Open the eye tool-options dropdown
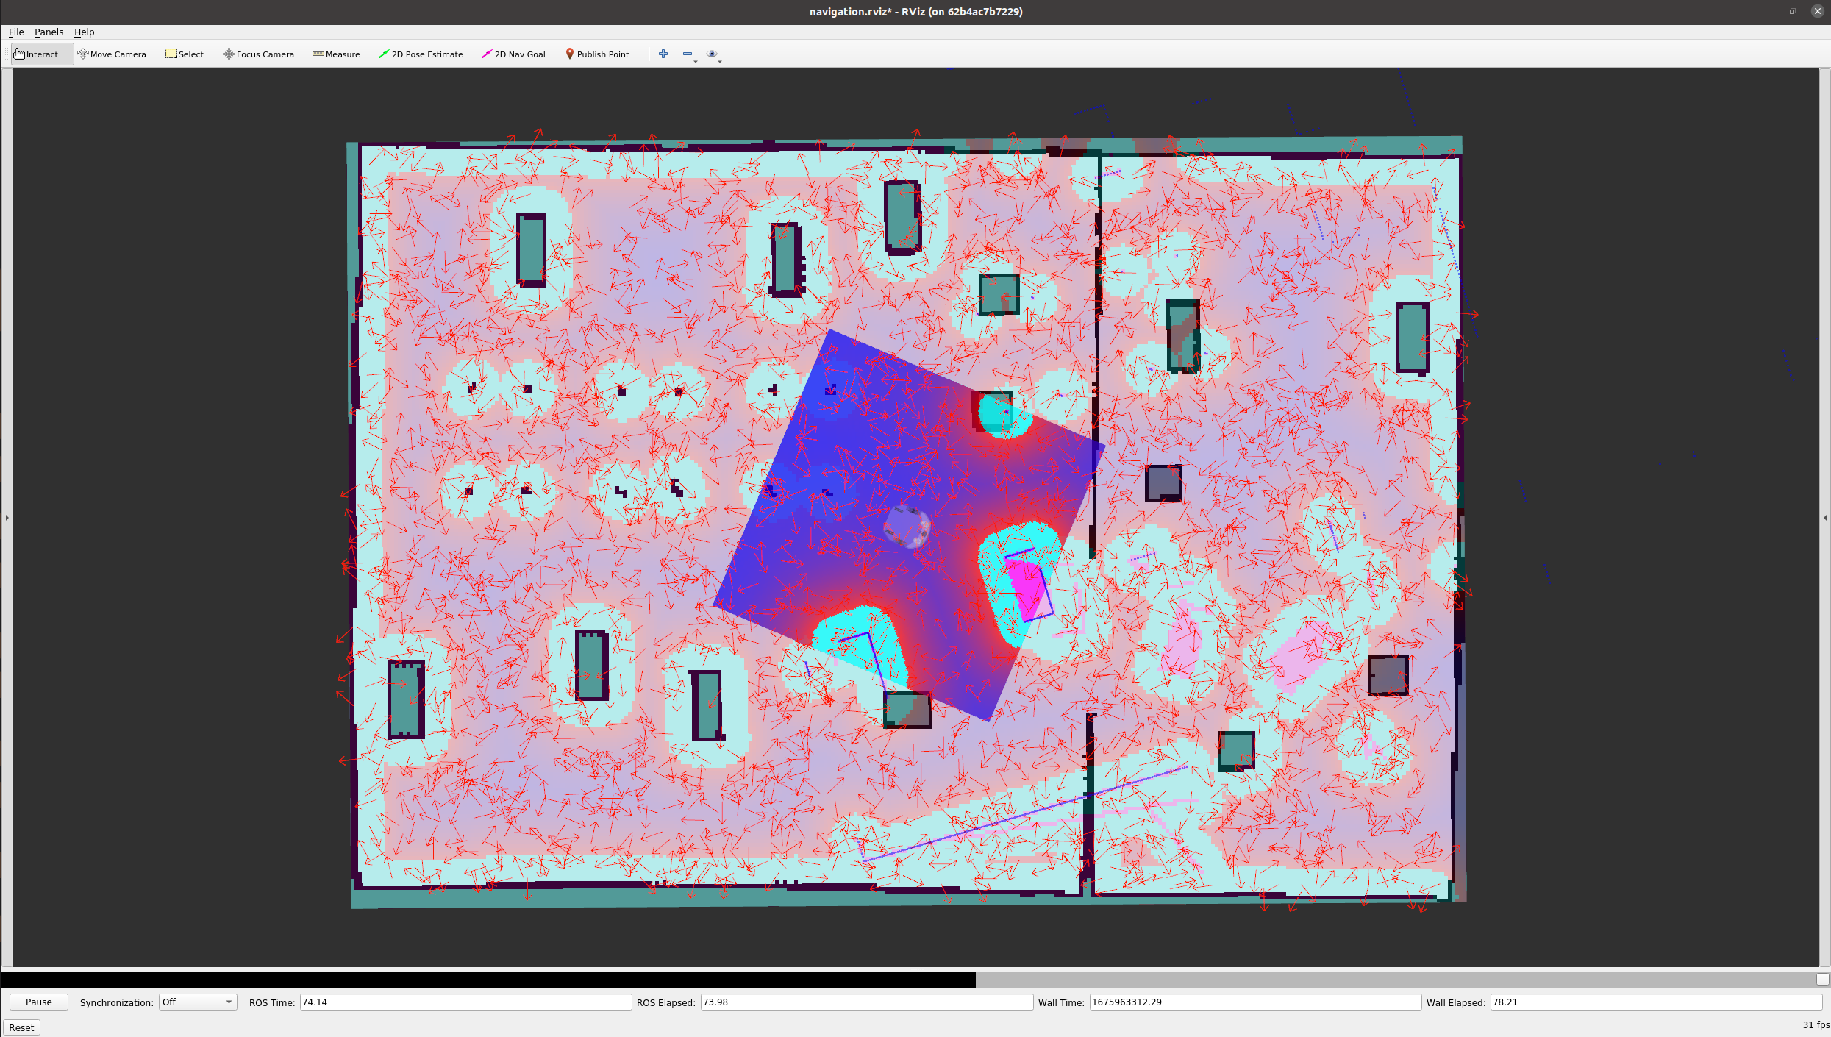 point(713,54)
